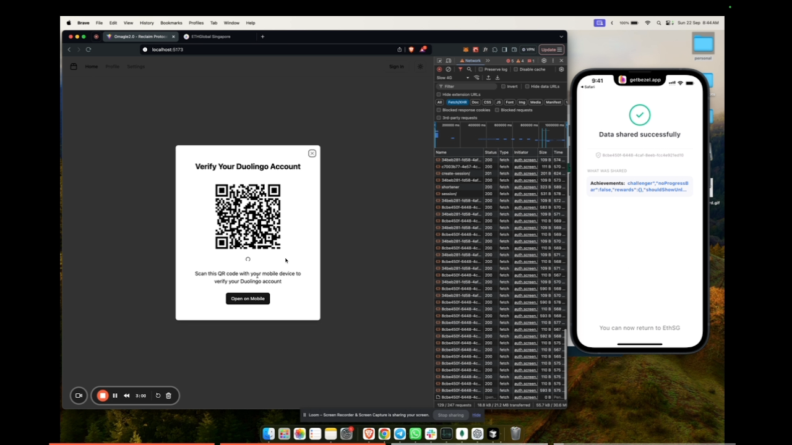The height and width of the screenshot is (445, 792).
Task: Stop the Loom recording
Action: tap(103, 396)
